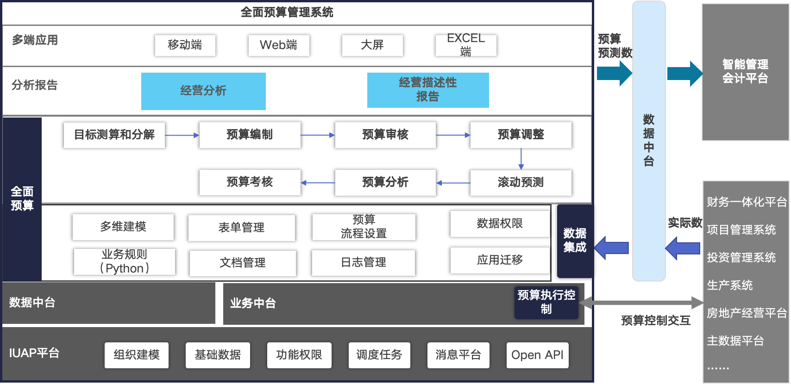Select the Web端 box
This screenshot has height=384, width=791.
278,45
